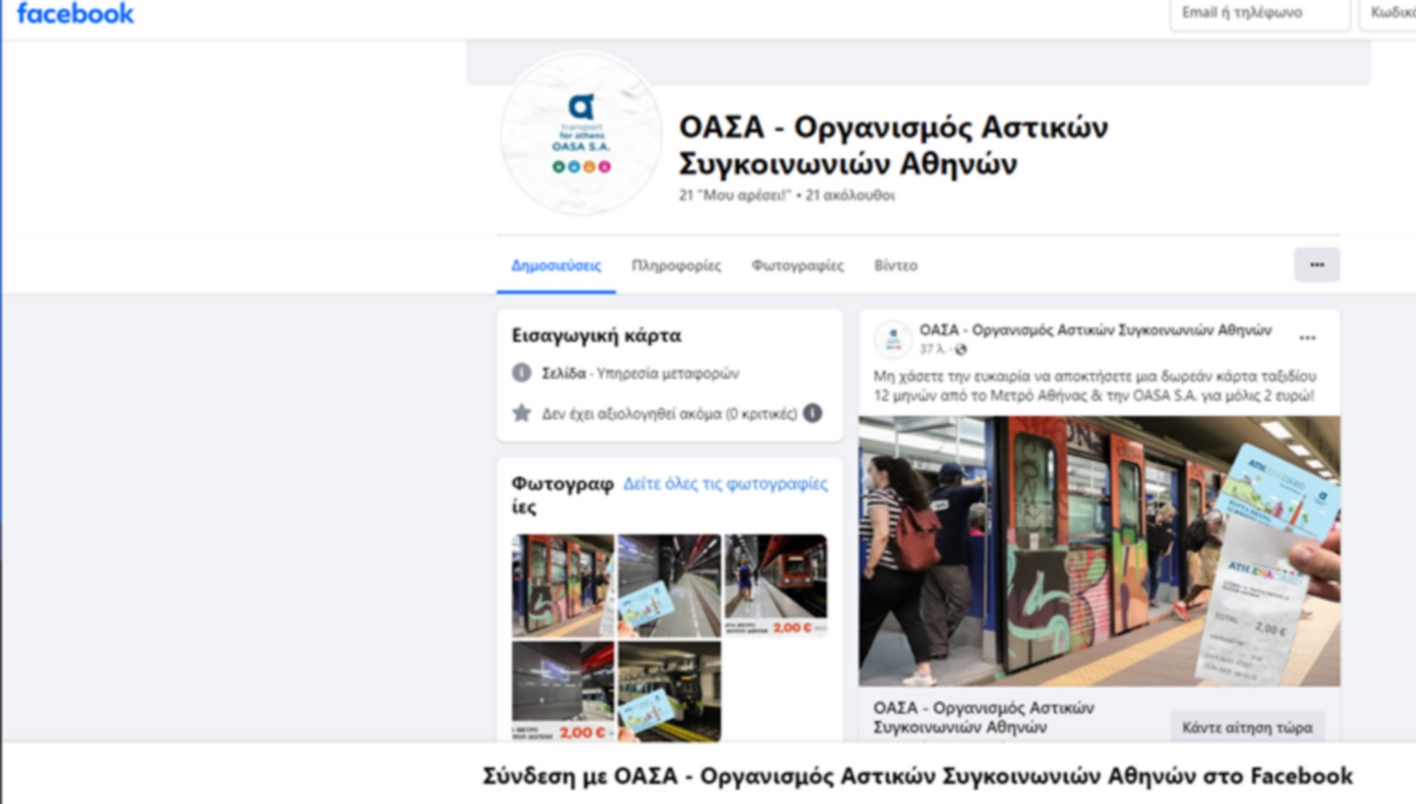
Task: Open the page's three-dot options menu
Action: (x=1318, y=264)
